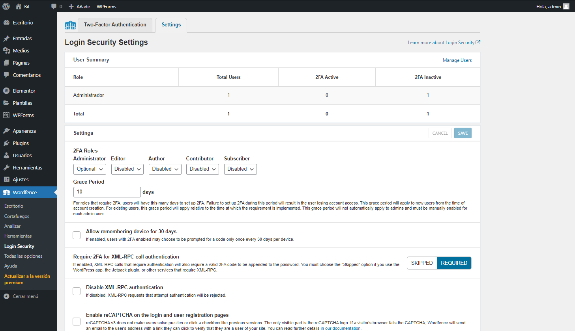Click Actualizar a la versión premium link
The width and height of the screenshot is (575, 331).
pos(27,279)
